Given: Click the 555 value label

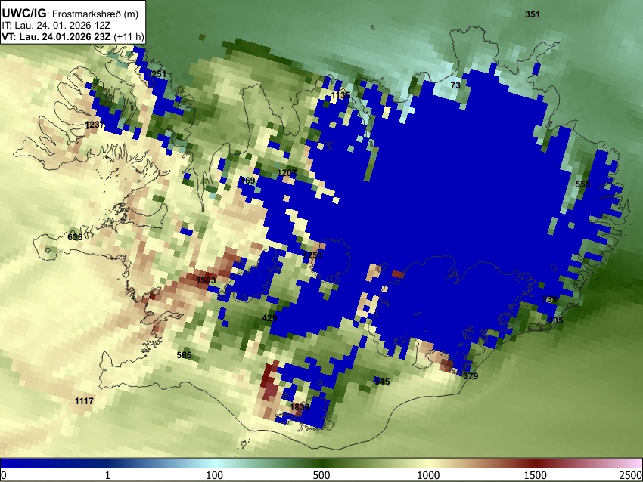Looking at the screenshot, I should [x=582, y=184].
